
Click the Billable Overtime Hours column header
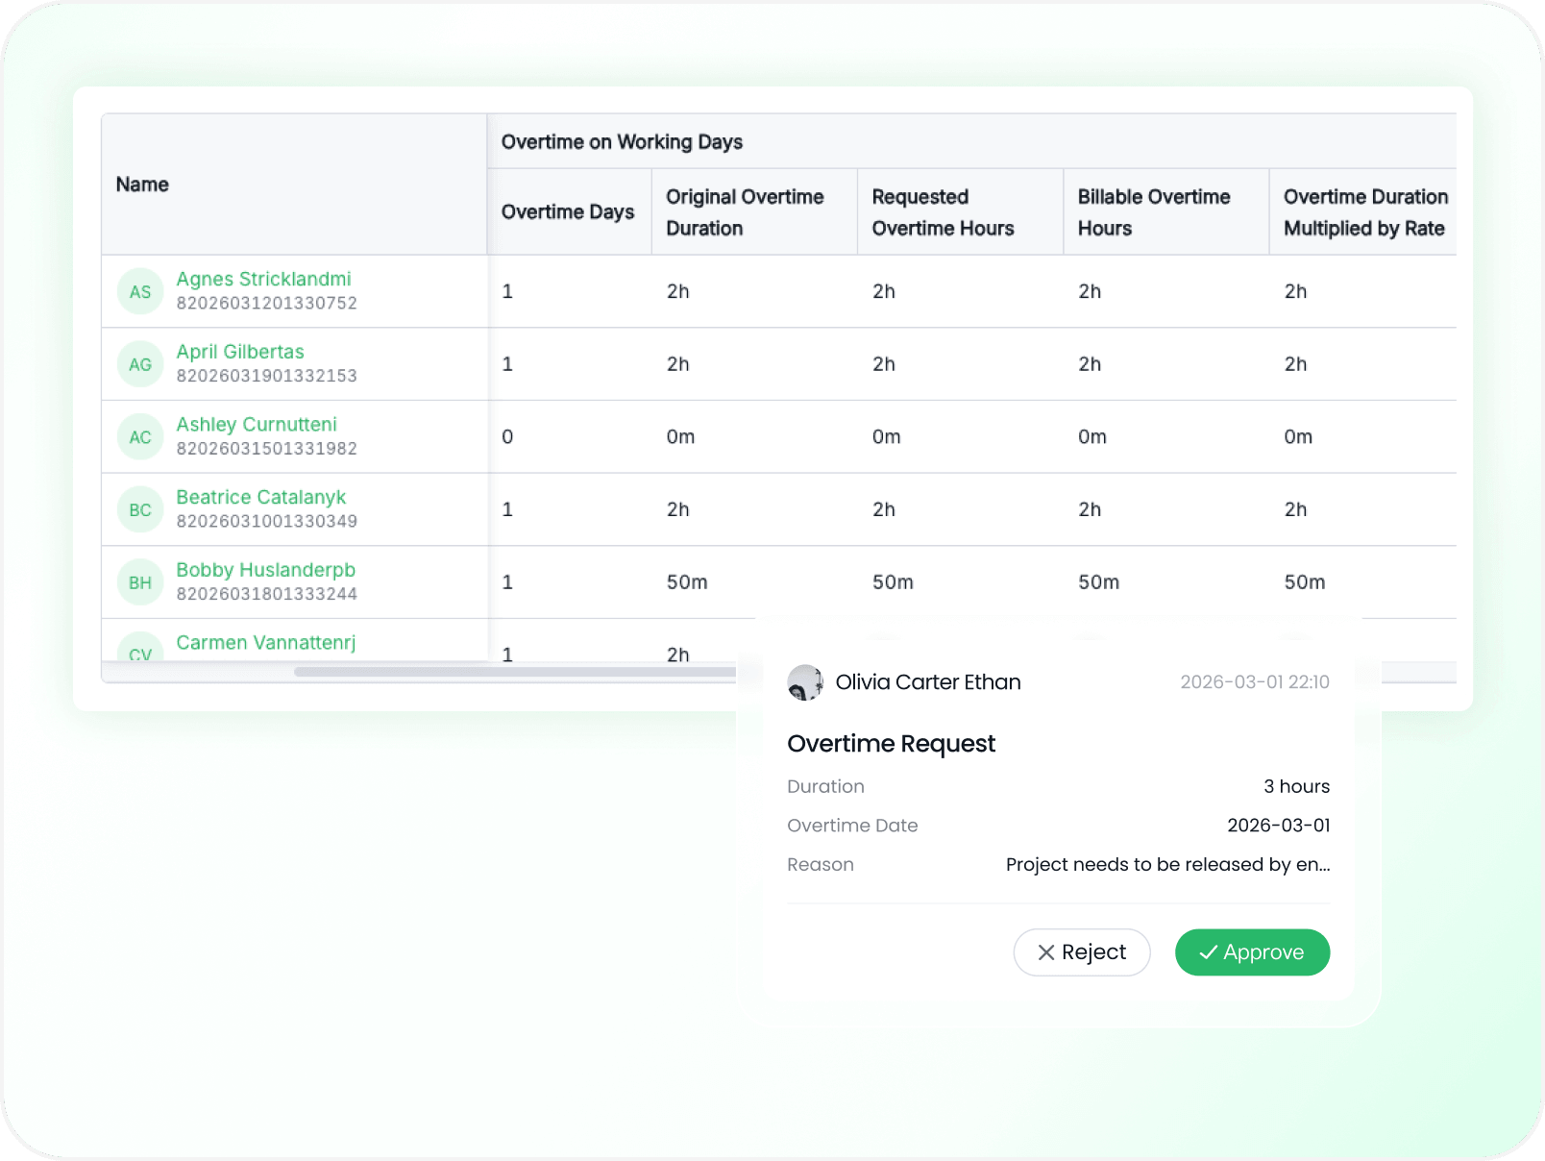(x=1154, y=212)
